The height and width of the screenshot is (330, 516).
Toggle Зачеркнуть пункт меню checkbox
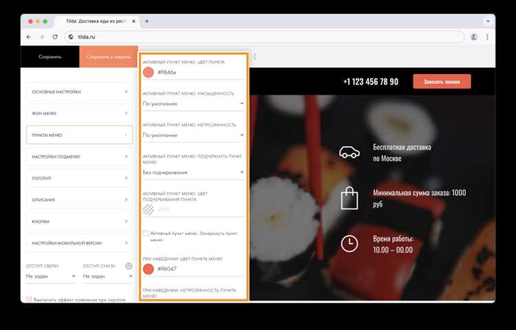[x=146, y=233]
